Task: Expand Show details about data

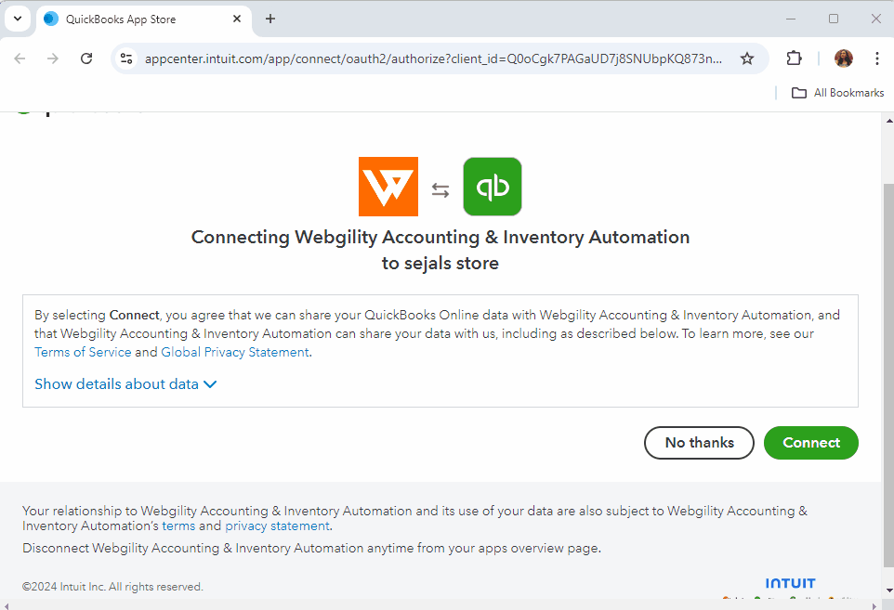Action: 125,384
